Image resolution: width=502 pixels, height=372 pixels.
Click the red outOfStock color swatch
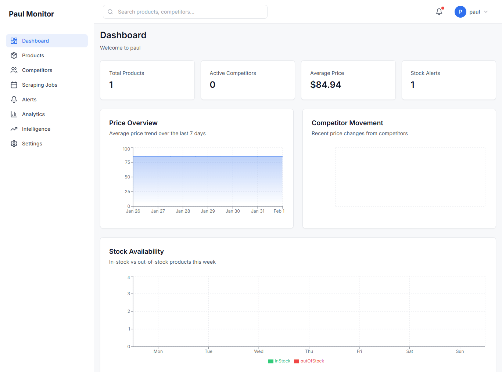point(296,361)
